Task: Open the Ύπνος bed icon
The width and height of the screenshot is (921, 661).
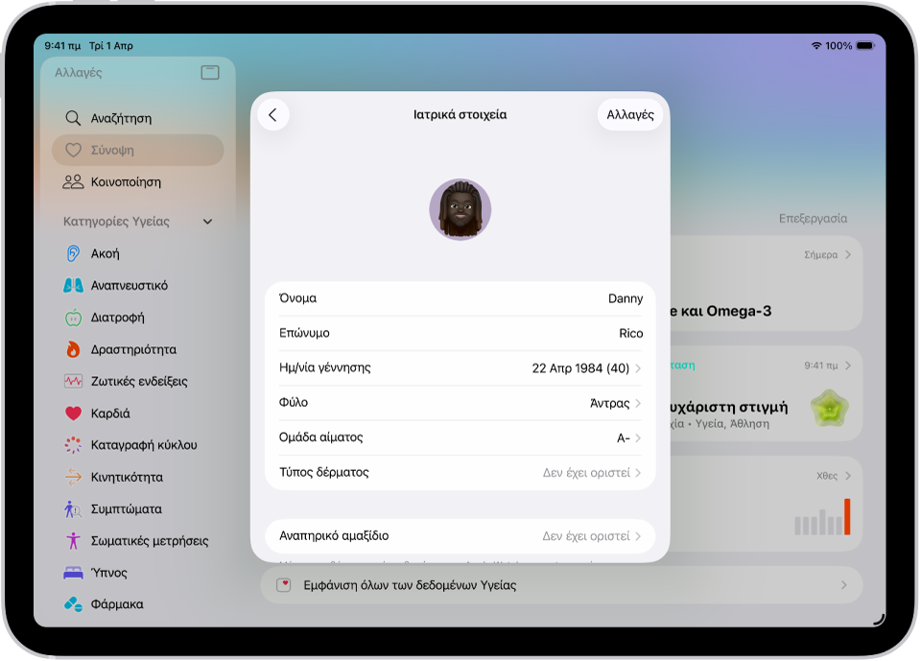Action: tap(73, 573)
